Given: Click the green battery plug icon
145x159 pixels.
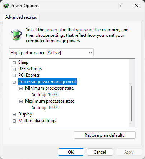Looking at the screenshot, I should tap(17, 35).
